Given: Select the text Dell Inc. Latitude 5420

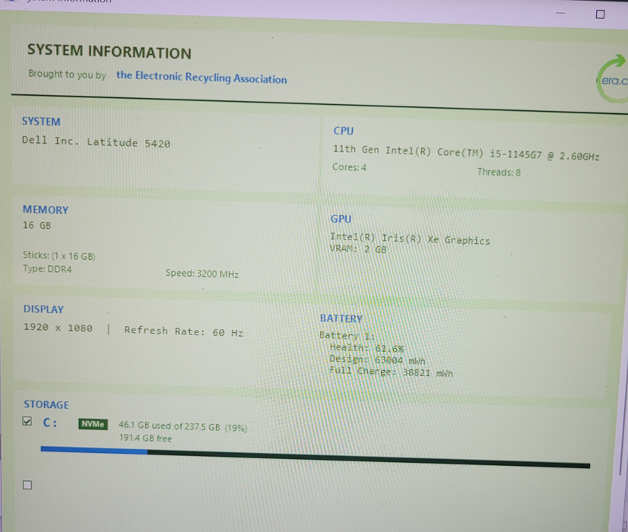Looking at the screenshot, I should click(96, 141).
